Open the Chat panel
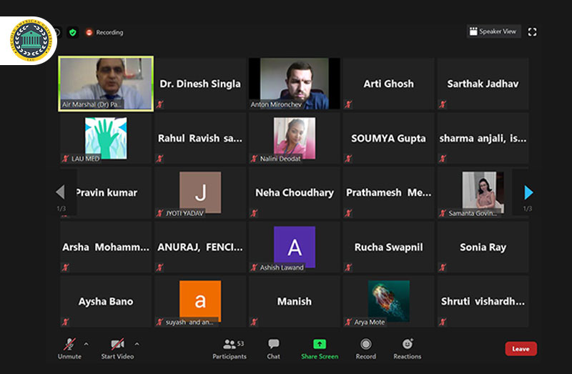The image size is (572, 374). [274, 349]
